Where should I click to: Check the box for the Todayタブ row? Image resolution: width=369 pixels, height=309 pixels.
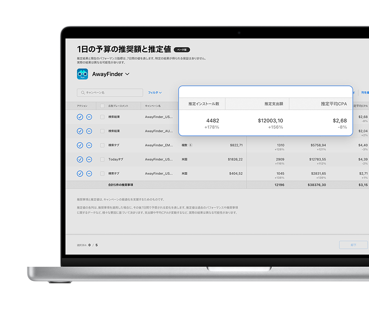pos(102,159)
